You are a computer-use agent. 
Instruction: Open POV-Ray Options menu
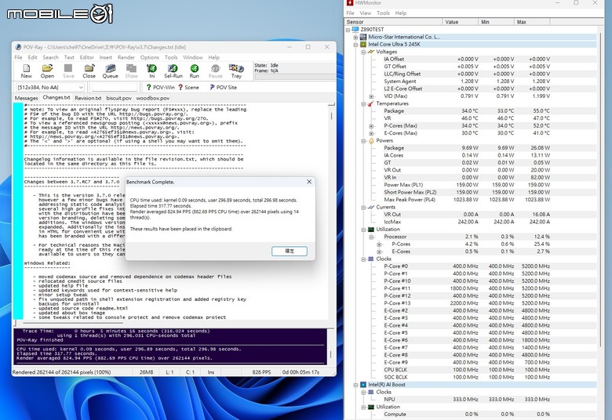pyautogui.click(x=150, y=57)
